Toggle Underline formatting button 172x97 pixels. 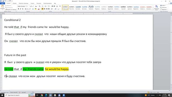23,9
